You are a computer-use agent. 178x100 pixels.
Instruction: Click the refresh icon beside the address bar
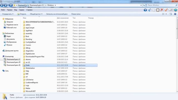[x=144, y=5]
